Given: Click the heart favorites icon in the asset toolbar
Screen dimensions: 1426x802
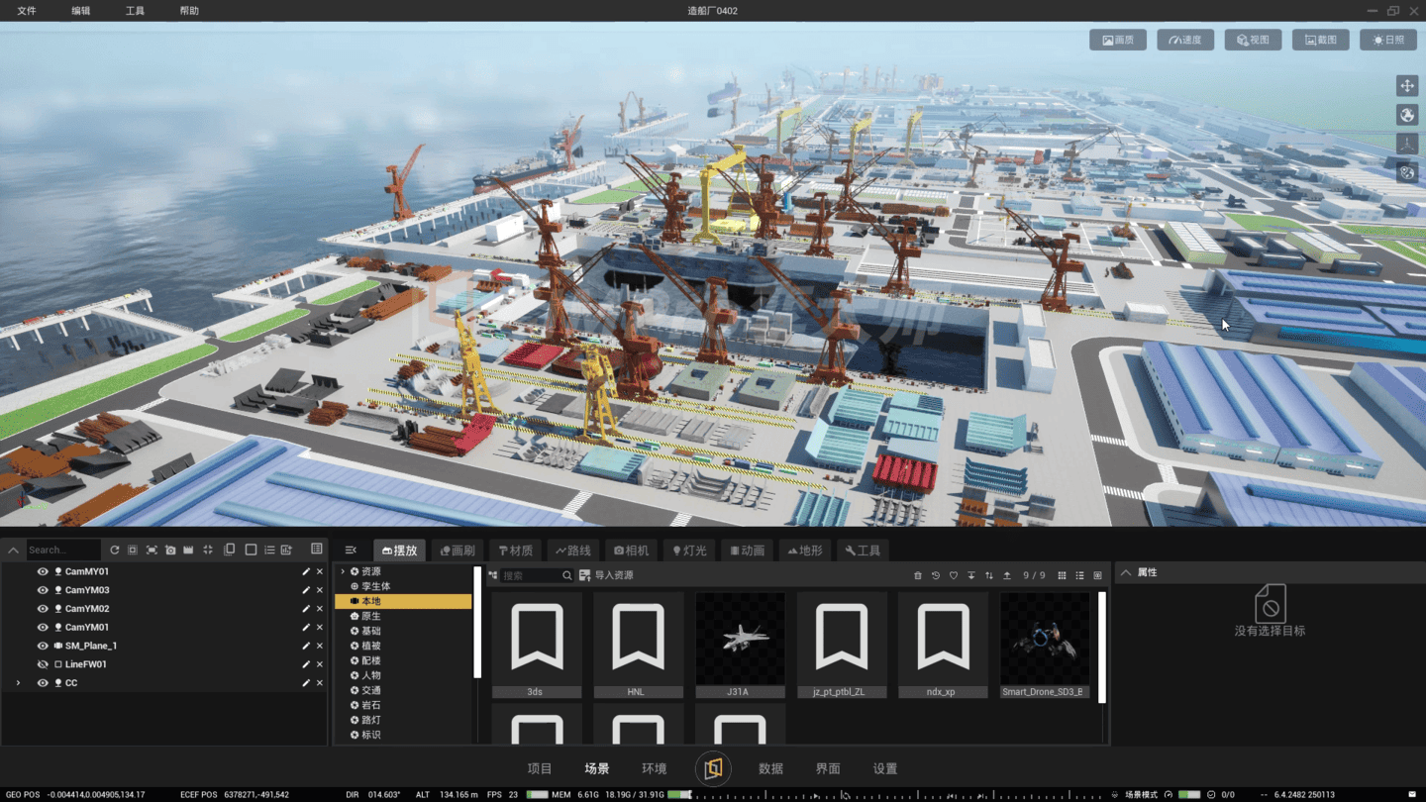Looking at the screenshot, I should (x=954, y=575).
